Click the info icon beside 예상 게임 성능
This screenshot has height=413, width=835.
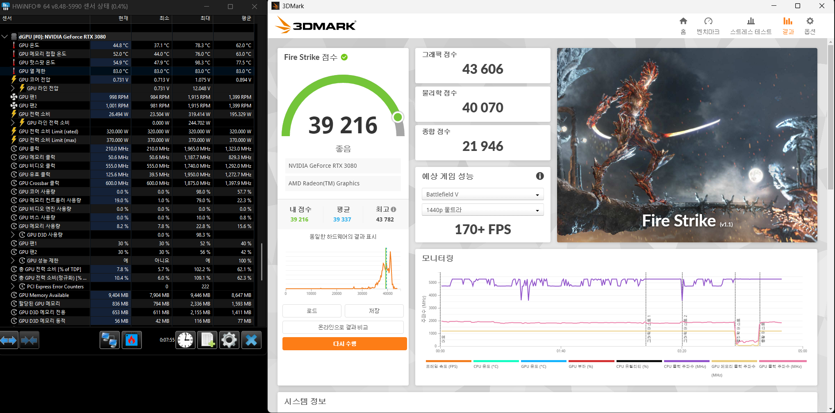(x=540, y=176)
